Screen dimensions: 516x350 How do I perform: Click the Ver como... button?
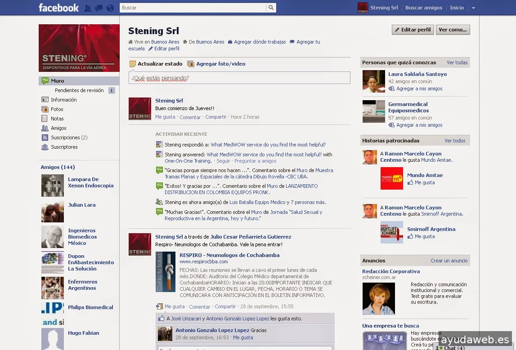[x=453, y=30]
